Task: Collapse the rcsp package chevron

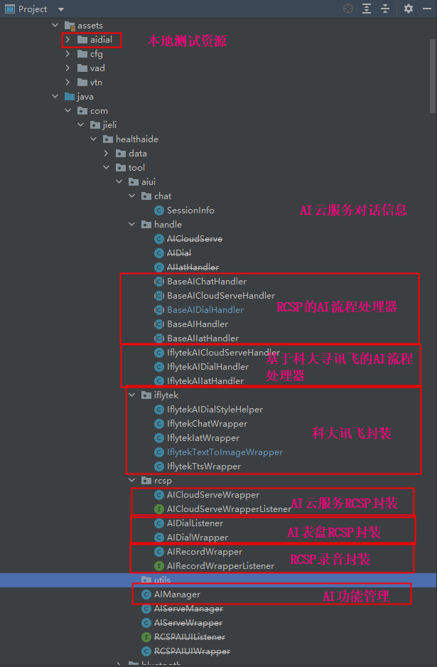Action: click(x=131, y=481)
